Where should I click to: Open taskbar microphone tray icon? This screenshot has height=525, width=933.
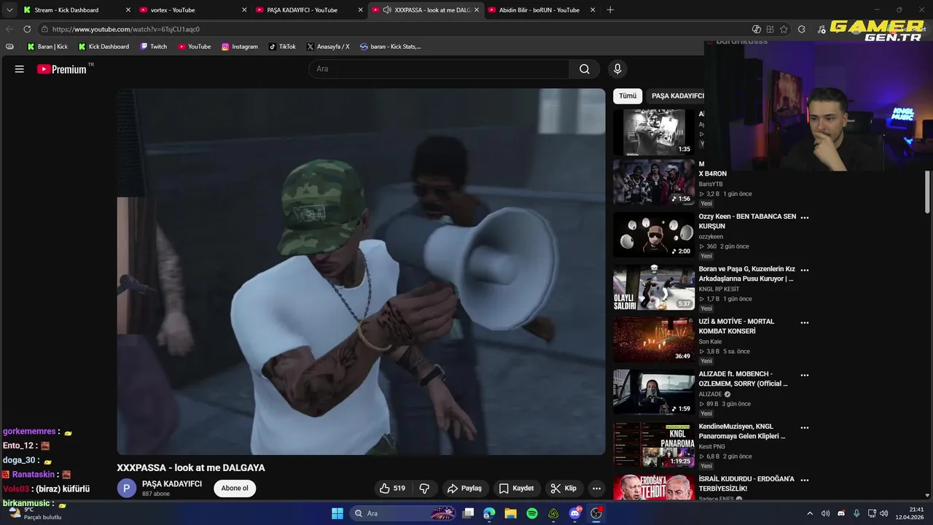coord(856,513)
